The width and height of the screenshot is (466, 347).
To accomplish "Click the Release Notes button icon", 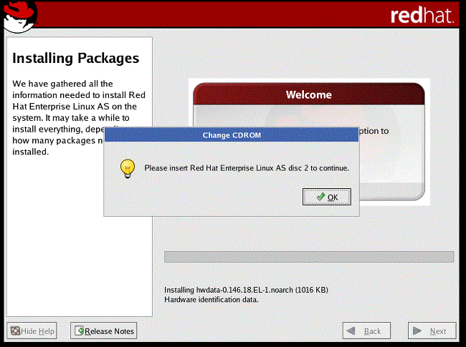I will (79, 331).
